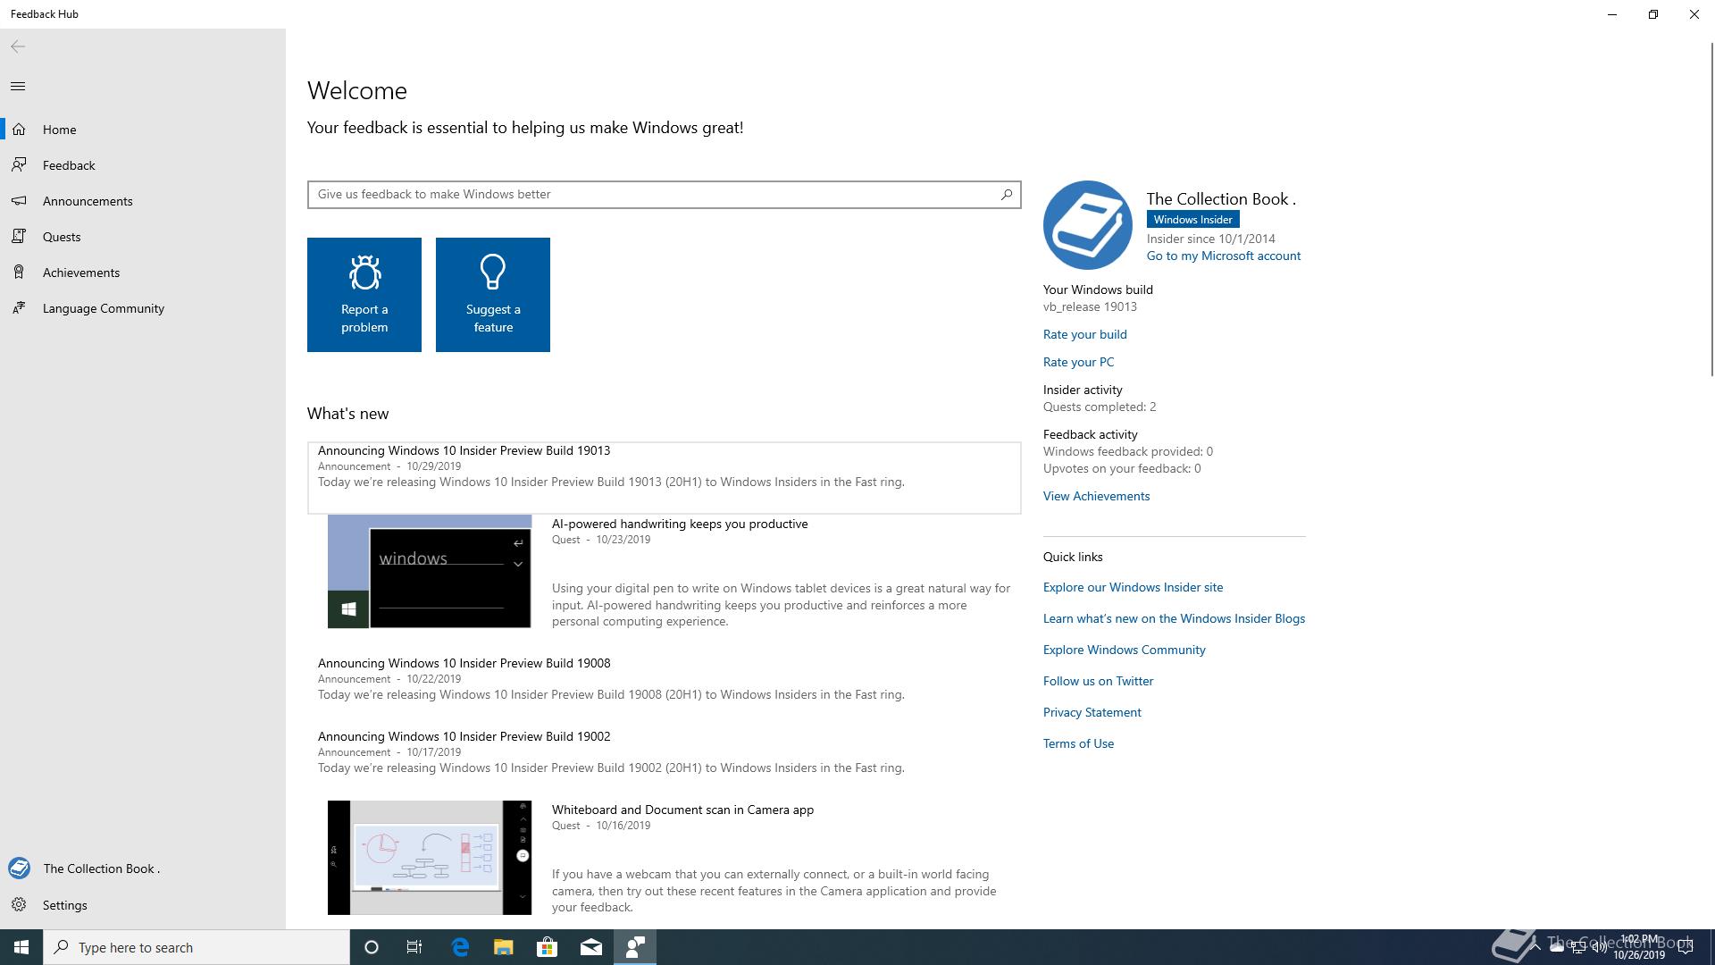Open File Explorer from taskbar
The height and width of the screenshot is (965, 1715).
(504, 947)
